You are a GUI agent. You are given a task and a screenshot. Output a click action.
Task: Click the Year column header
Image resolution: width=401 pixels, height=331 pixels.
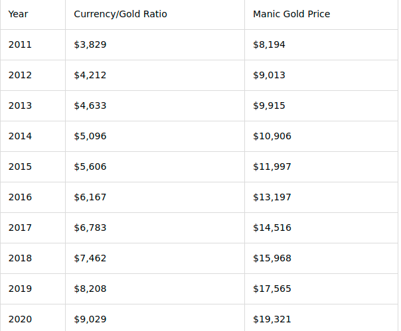33,15
